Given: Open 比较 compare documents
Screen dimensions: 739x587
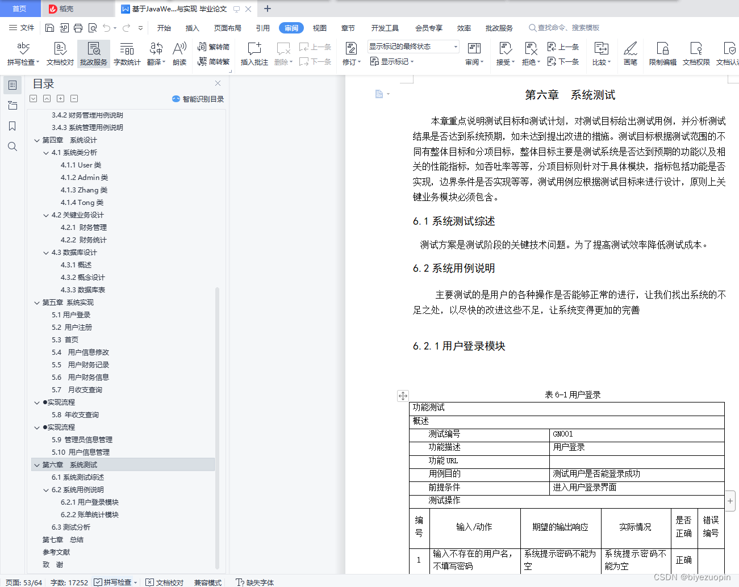Looking at the screenshot, I should point(601,54).
